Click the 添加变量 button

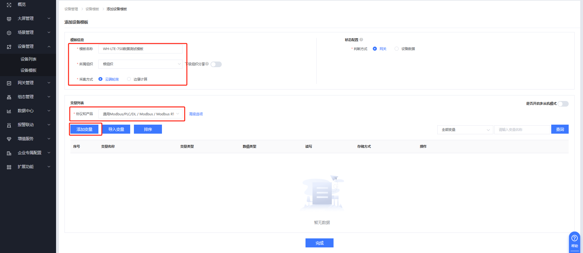click(84, 129)
